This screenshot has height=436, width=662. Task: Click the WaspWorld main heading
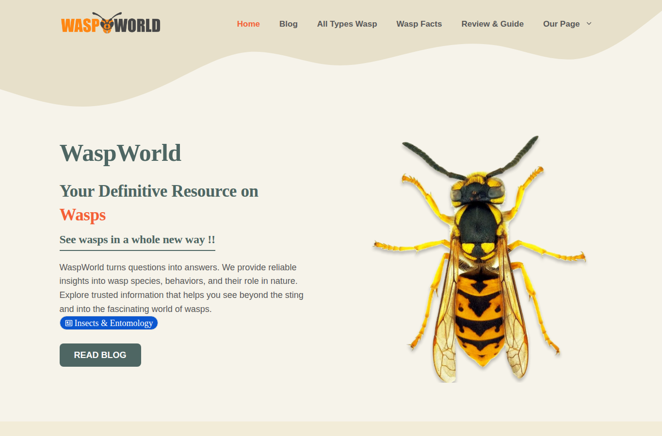(x=120, y=153)
